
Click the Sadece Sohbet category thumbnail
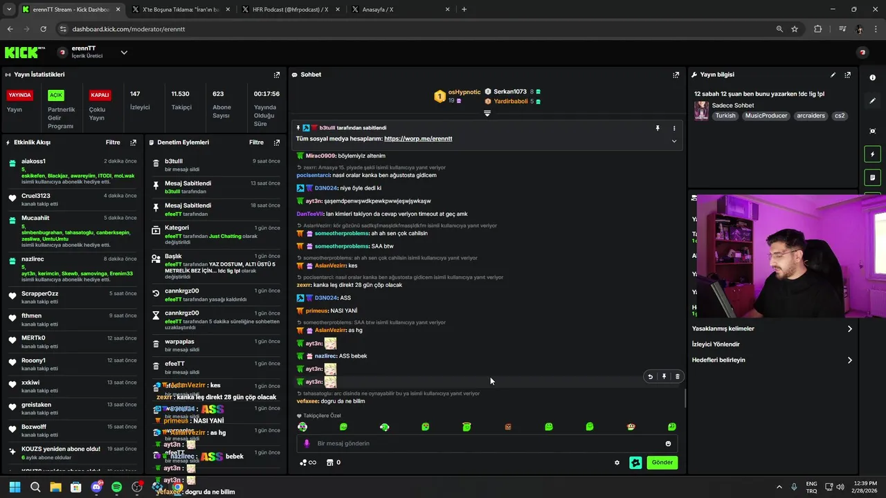pyautogui.click(x=701, y=111)
